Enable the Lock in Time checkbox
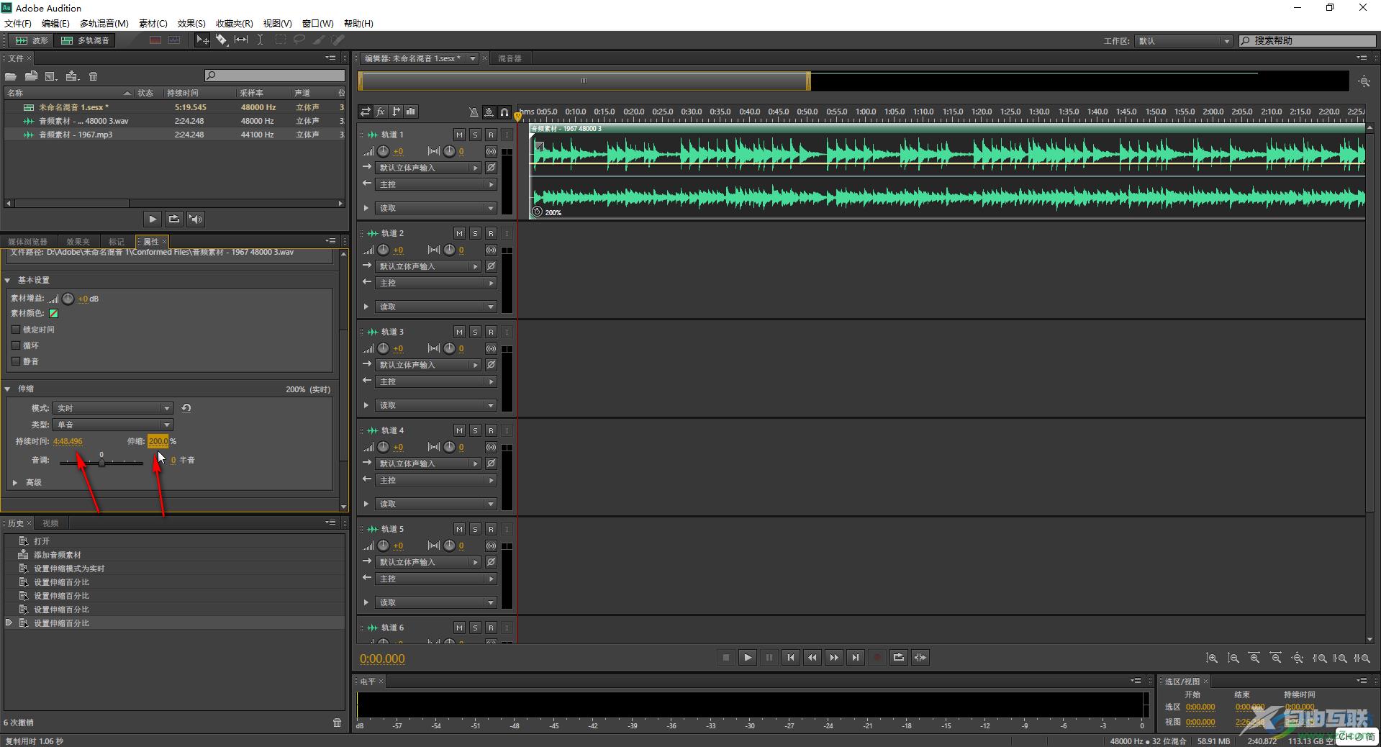Image resolution: width=1381 pixels, height=747 pixels. 16,330
